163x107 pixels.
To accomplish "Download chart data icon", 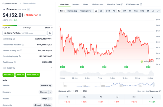I will (x=153, y=11).
